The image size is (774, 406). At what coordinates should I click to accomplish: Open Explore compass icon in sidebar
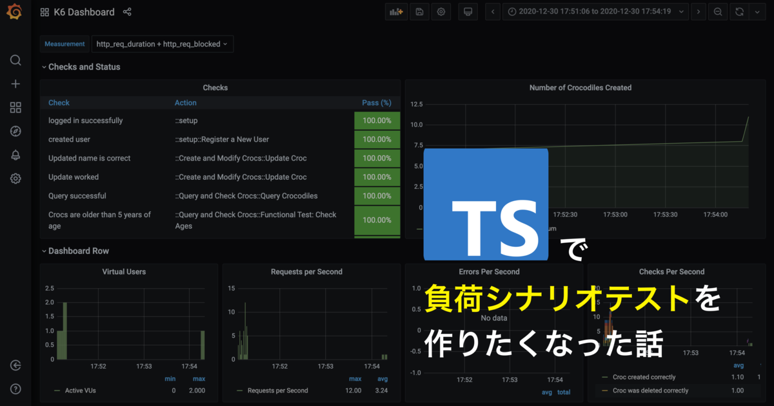15,131
